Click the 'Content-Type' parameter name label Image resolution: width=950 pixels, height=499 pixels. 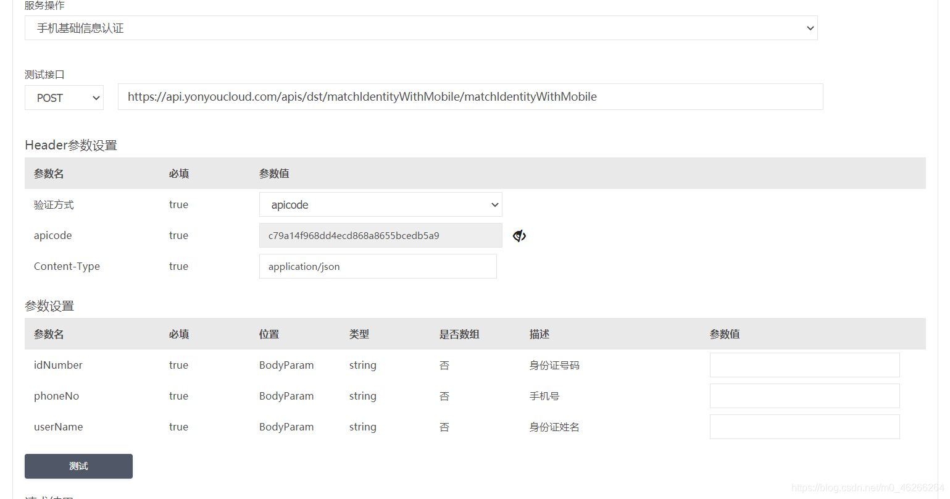point(67,266)
